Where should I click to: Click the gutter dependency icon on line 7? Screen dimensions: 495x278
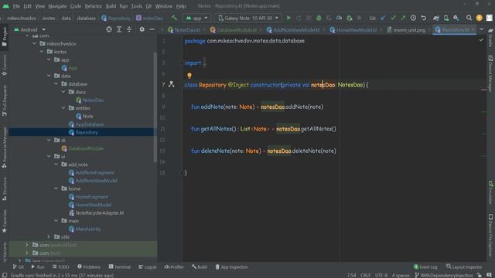click(x=171, y=84)
